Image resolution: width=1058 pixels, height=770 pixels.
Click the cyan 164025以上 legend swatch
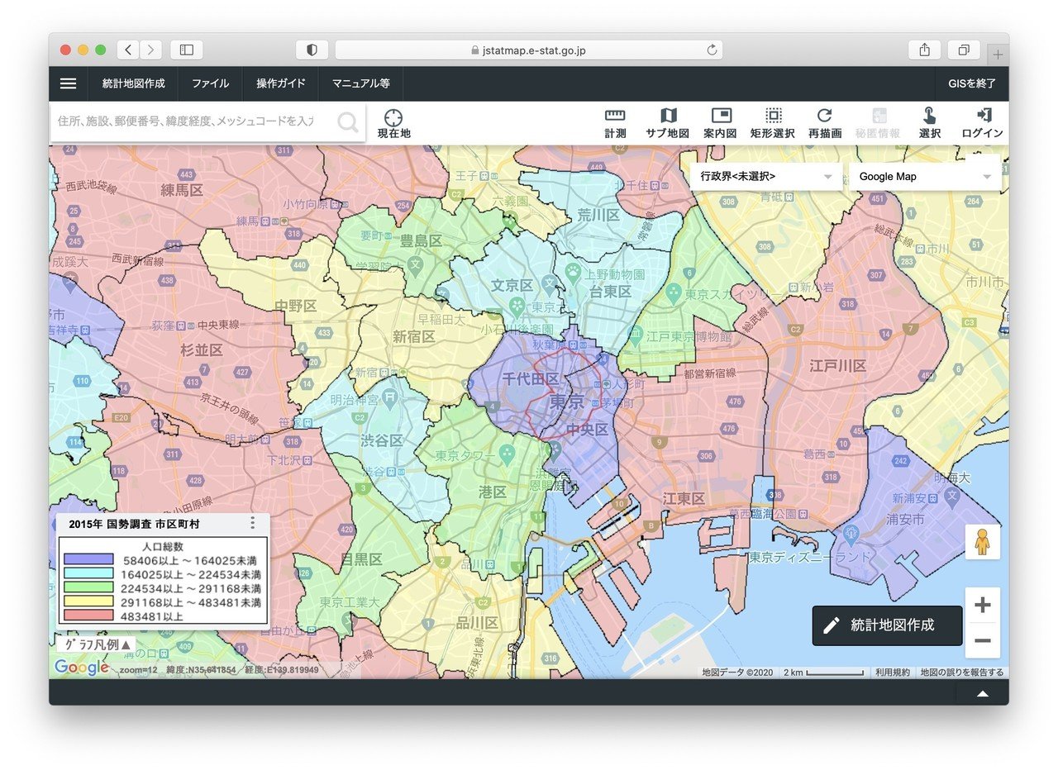click(88, 574)
